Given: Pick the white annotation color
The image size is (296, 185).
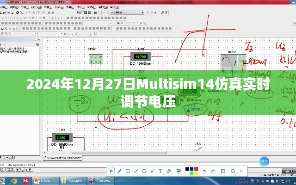Looking at the screenshot, I should coord(187,173).
